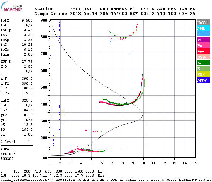Click the fmin value 2.05
212x182 pixels.
point(28,54)
